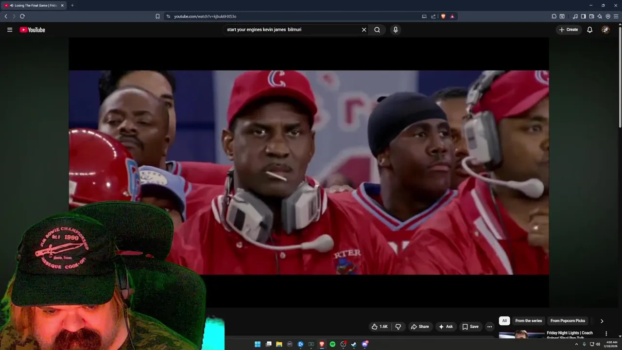The image size is (622, 350).
Task: Click the share page icon in address bar
Action: coord(433,16)
